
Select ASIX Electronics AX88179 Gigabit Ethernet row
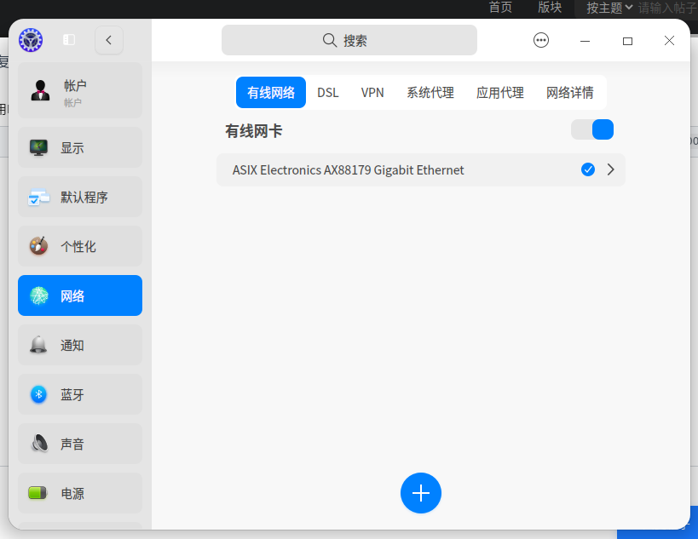[x=421, y=170]
